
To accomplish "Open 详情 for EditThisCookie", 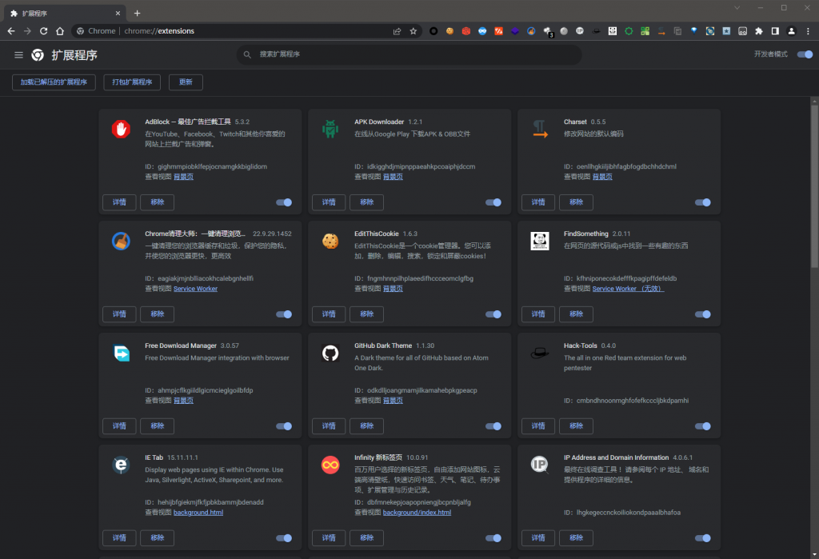I will tap(329, 314).
